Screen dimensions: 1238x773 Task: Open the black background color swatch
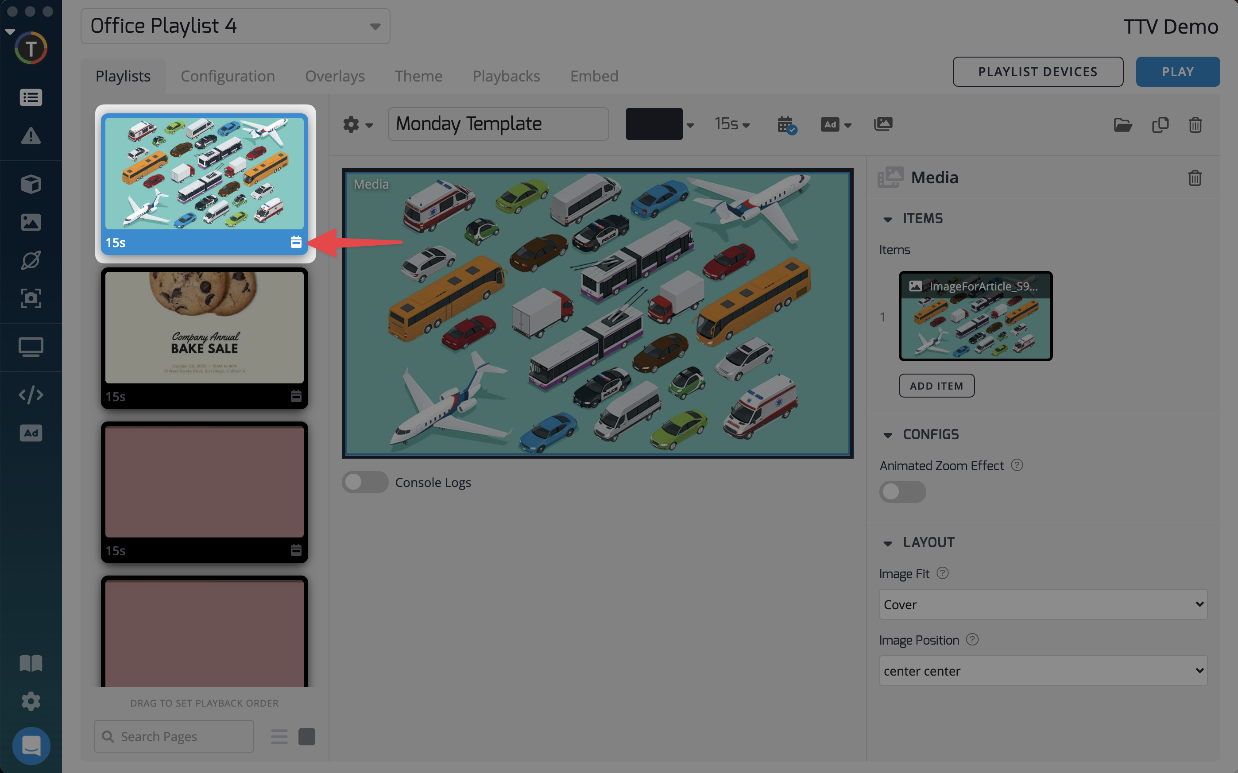tap(654, 124)
